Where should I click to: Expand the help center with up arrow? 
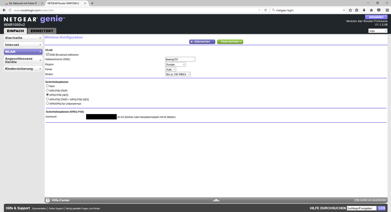point(216,200)
